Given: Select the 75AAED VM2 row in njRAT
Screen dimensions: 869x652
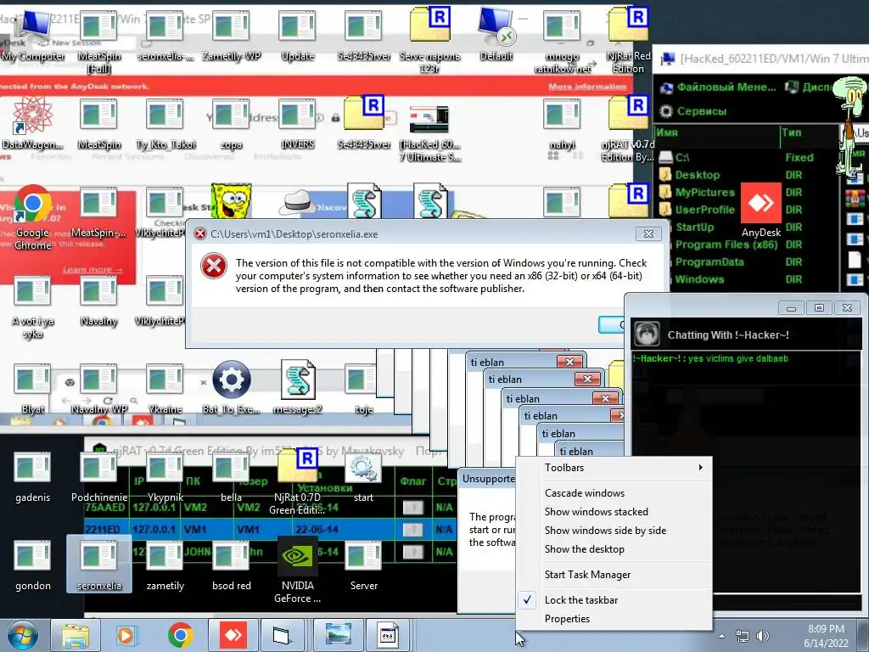Looking at the screenshot, I should (271, 508).
